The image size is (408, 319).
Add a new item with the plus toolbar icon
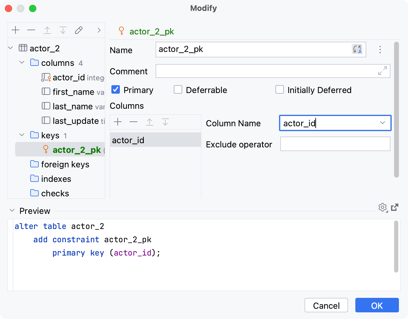pyautogui.click(x=15, y=30)
